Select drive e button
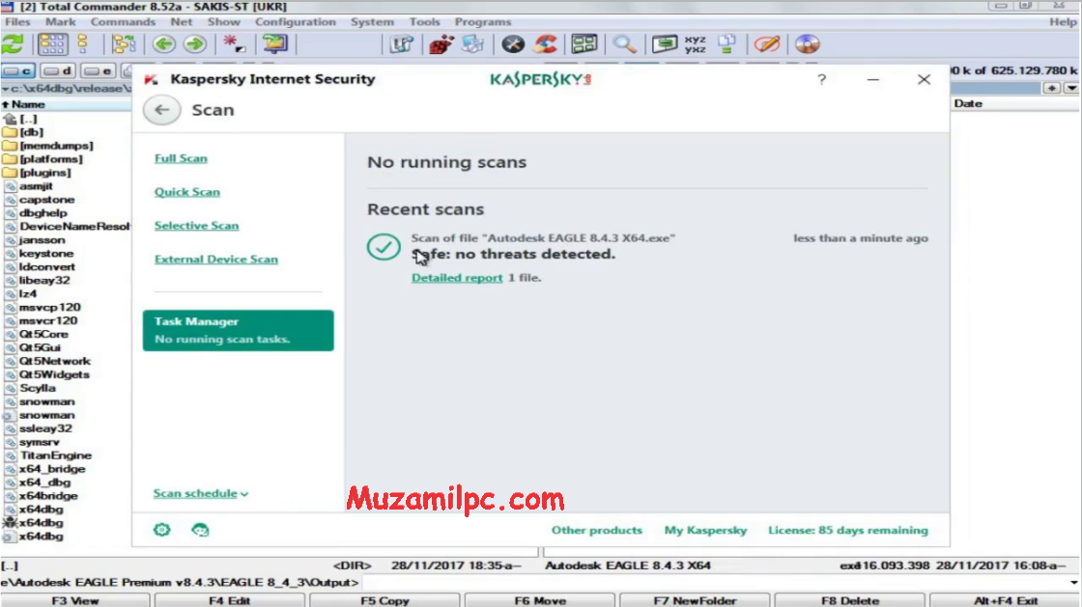 [x=98, y=71]
